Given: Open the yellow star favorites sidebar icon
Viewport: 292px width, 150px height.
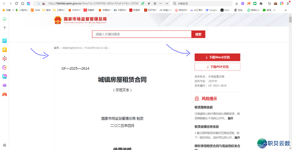Looking at the screenshot, I should click(x=5, y=50).
